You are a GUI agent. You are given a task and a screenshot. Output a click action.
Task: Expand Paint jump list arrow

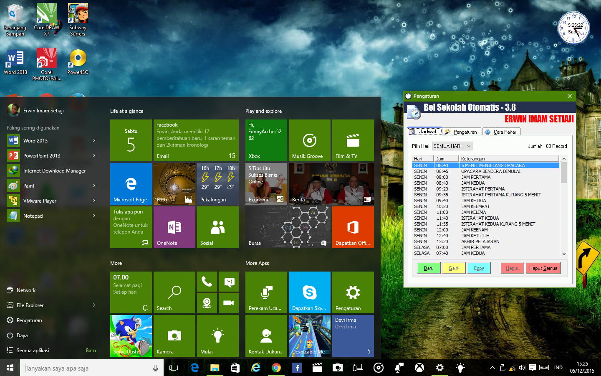pos(94,185)
